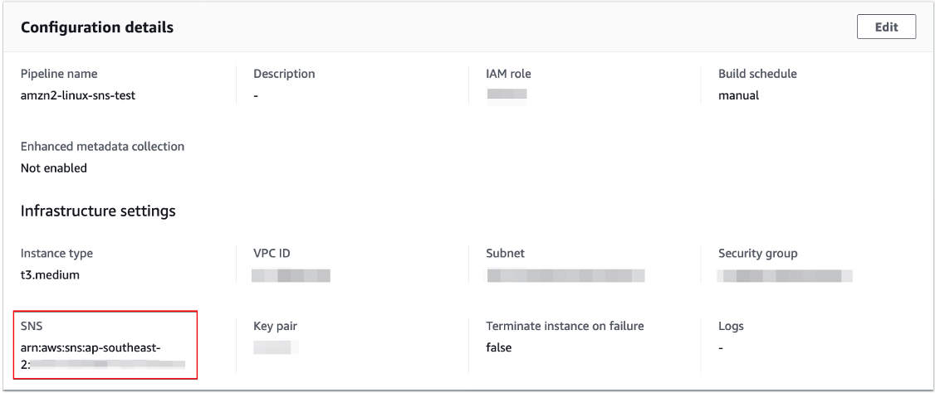Image resolution: width=935 pixels, height=393 pixels.
Task: Click the Edit button
Action: pyautogui.click(x=886, y=27)
